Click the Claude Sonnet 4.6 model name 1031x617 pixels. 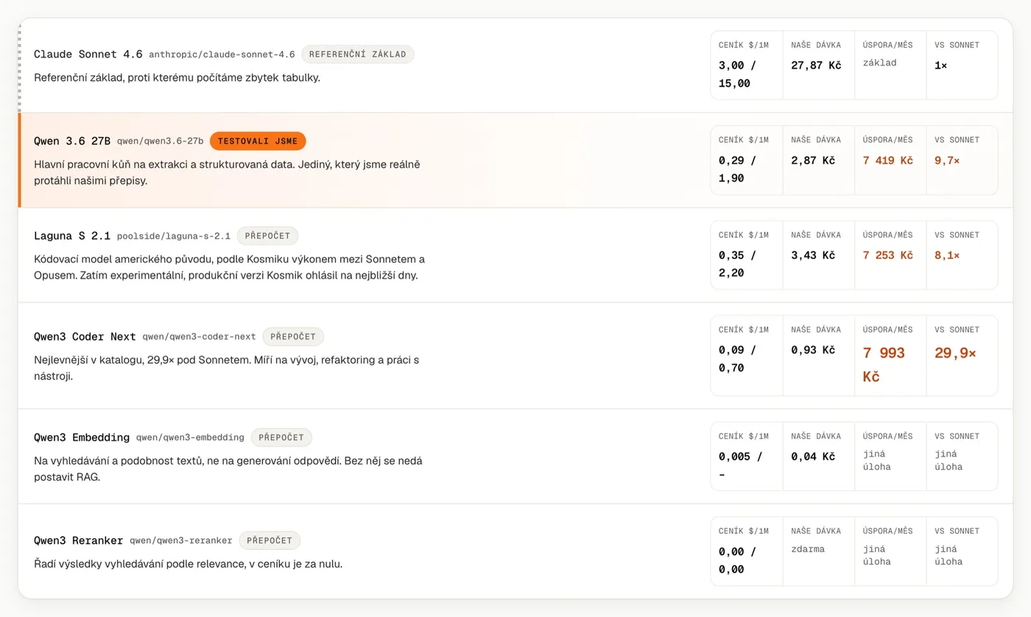(88, 54)
